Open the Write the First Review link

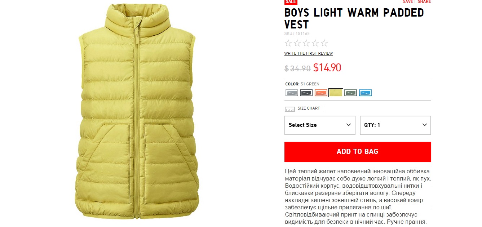click(x=309, y=54)
